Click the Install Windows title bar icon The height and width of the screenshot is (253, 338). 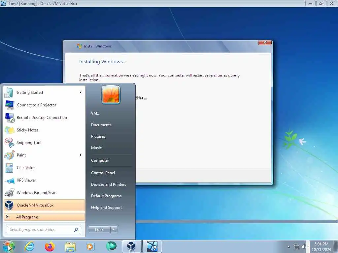click(79, 46)
